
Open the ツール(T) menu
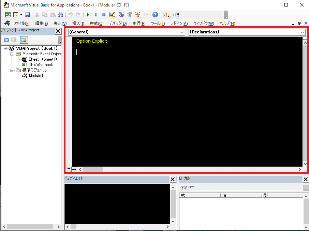click(x=158, y=24)
